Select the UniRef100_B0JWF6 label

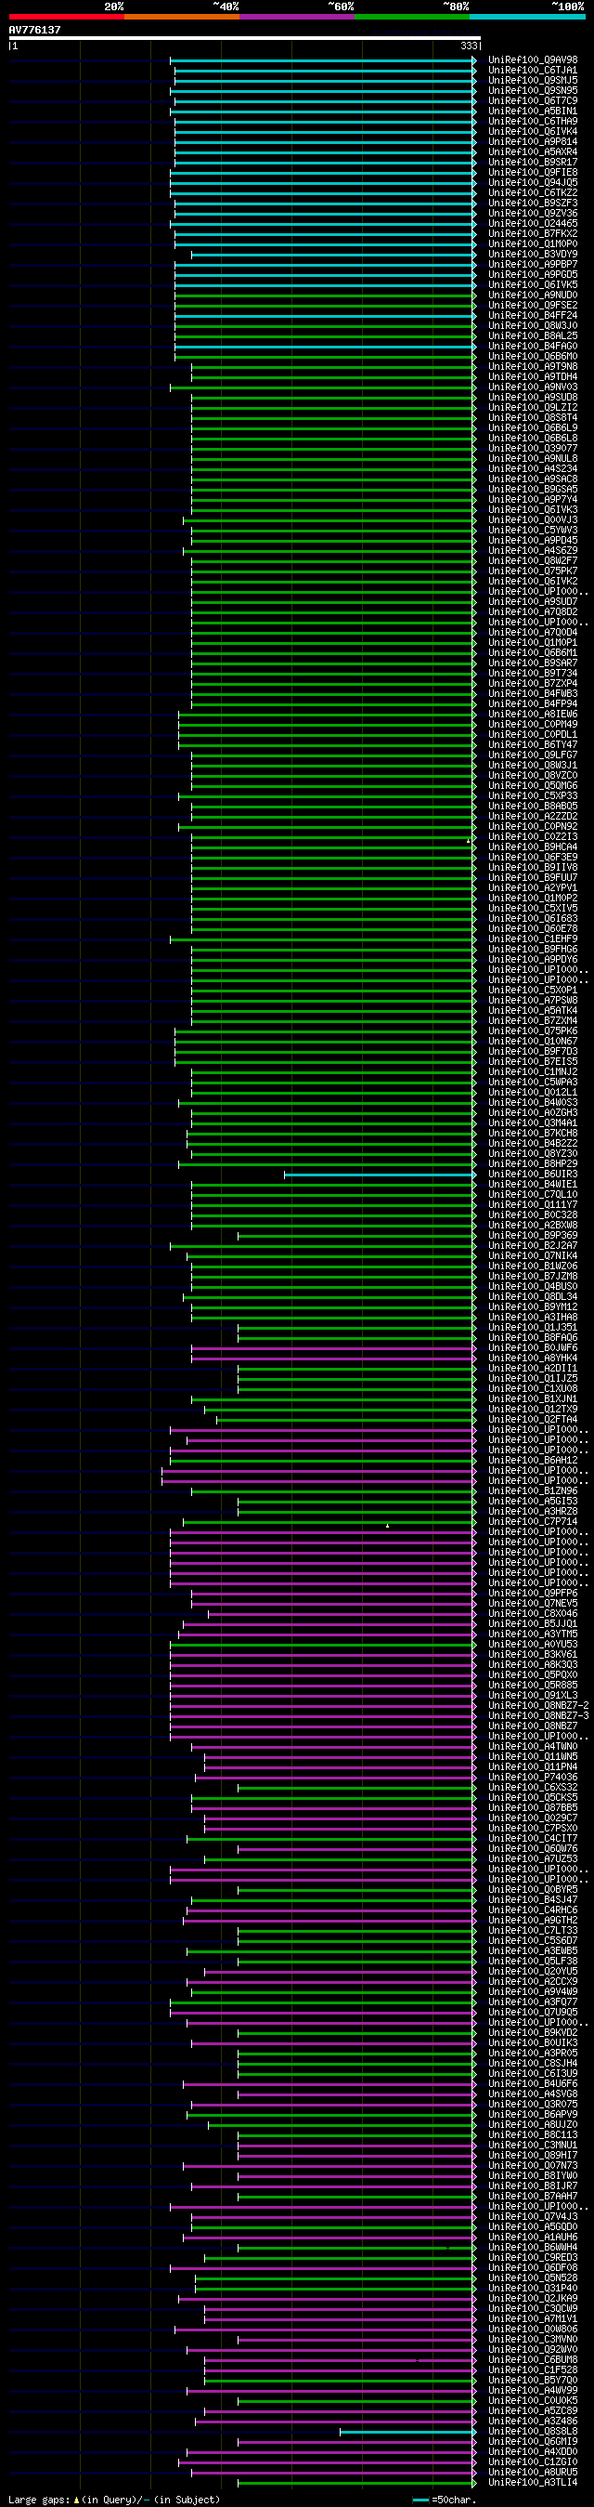(x=533, y=1348)
